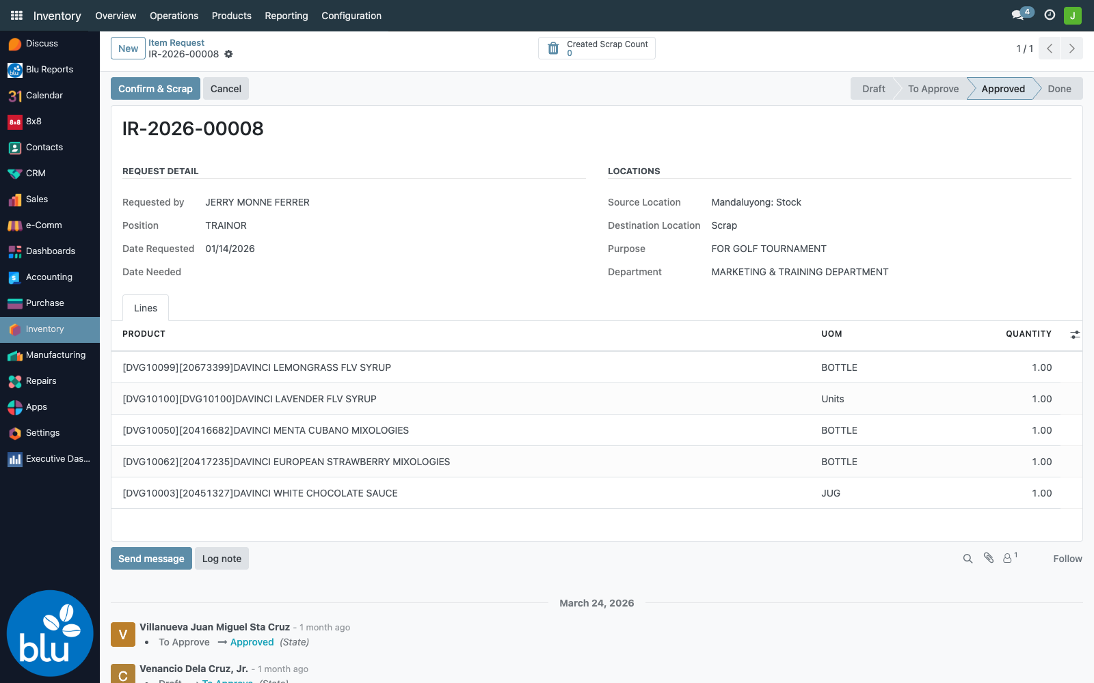The height and width of the screenshot is (683, 1094).
Task: Click the DAVINCI MENTA CUBANO MIXOLOGIES line
Action: (x=596, y=430)
